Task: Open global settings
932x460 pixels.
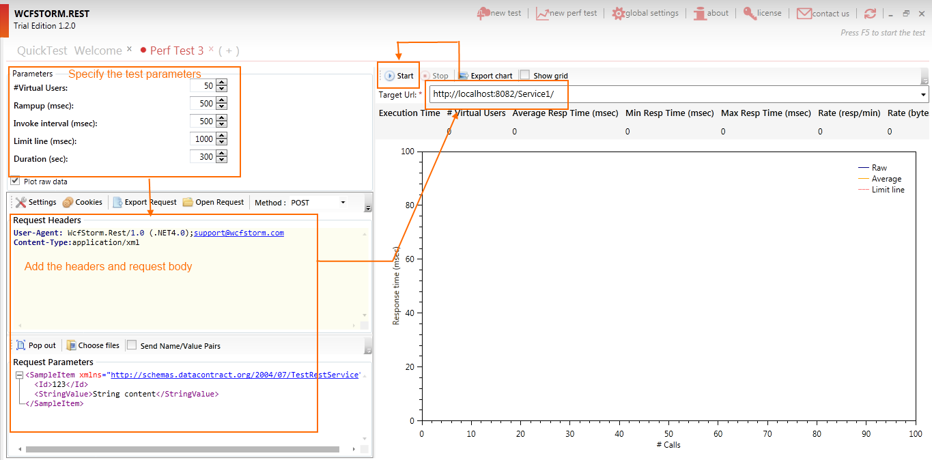Action: tap(645, 13)
